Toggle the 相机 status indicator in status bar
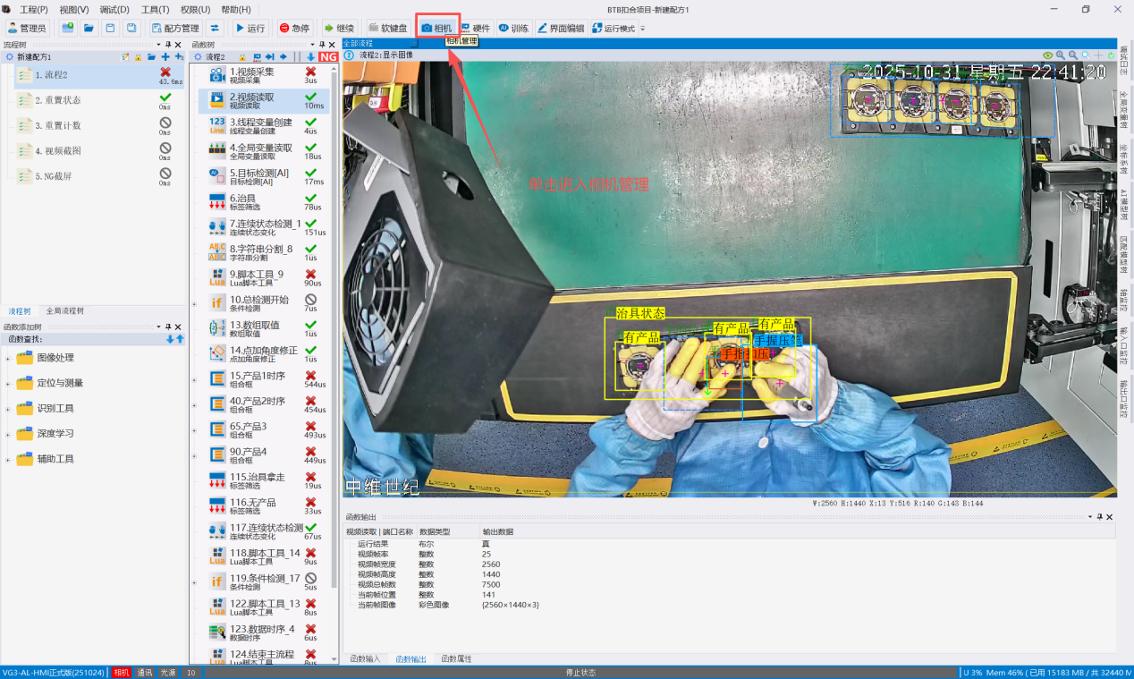The height and width of the screenshot is (679, 1134). (x=122, y=672)
